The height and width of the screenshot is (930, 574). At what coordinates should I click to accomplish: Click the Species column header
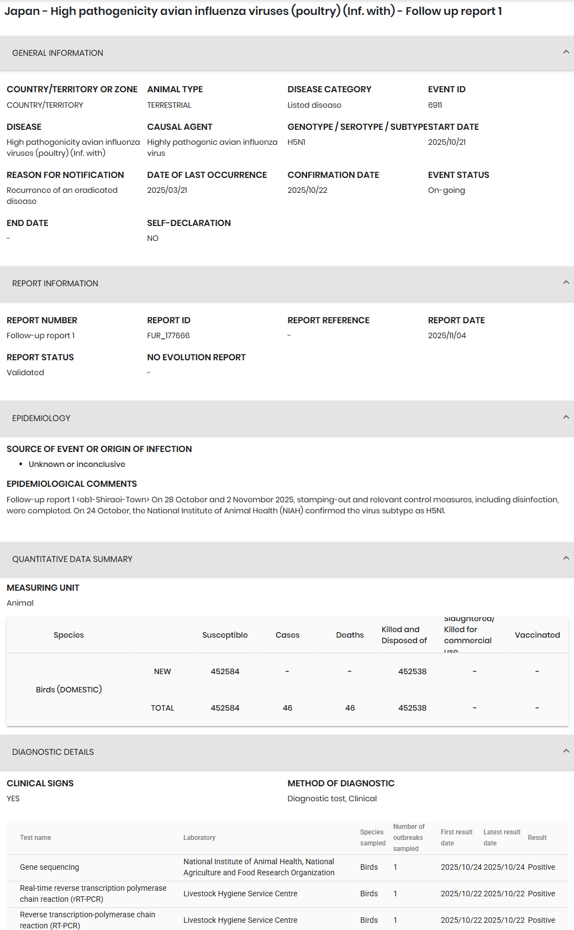(69, 635)
